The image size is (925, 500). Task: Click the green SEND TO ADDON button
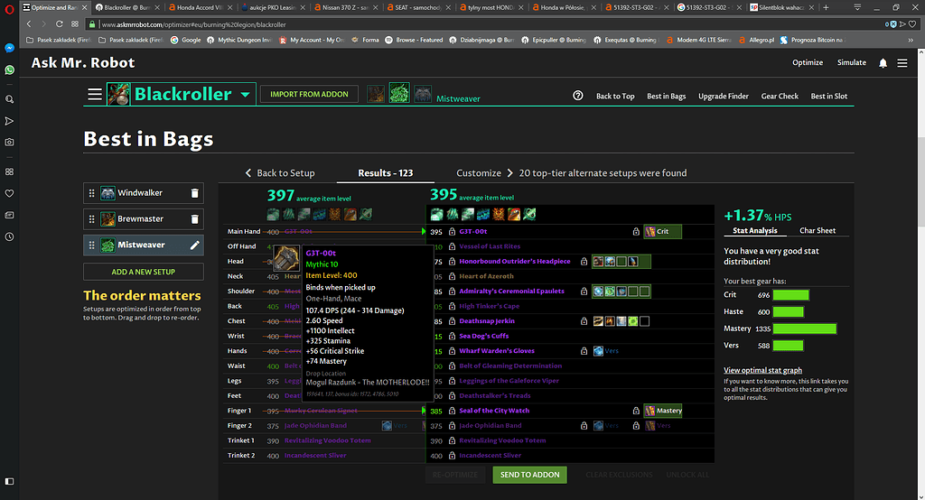coord(529,475)
